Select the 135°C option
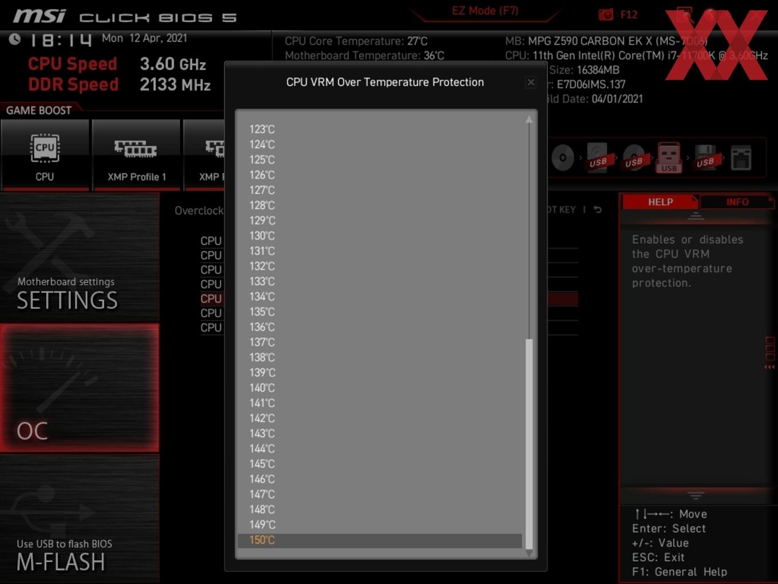778x584 pixels. [380, 312]
